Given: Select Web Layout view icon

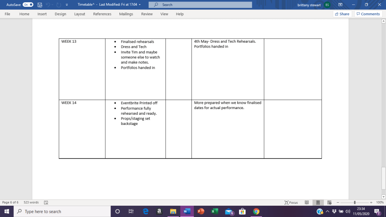Looking at the screenshot, I should pyautogui.click(x=329, y=202).
